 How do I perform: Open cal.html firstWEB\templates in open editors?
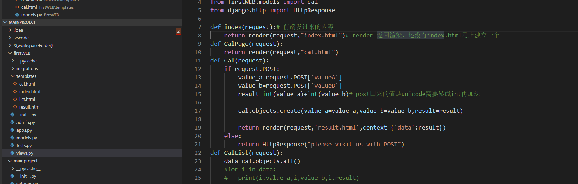tap(92, 7)
